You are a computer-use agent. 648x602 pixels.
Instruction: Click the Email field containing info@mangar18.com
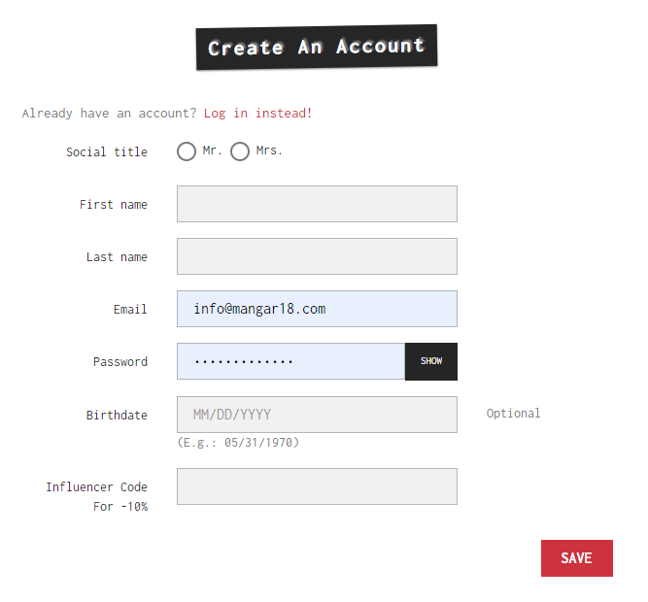point(317,309)
